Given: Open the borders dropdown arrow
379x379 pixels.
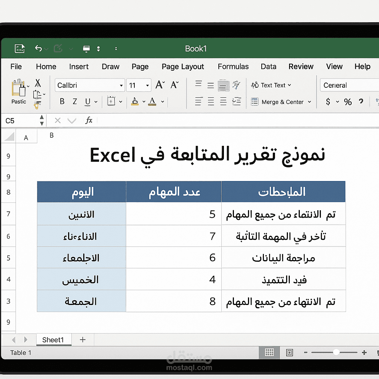Looking at the screenshot, I should click(121, 102).
